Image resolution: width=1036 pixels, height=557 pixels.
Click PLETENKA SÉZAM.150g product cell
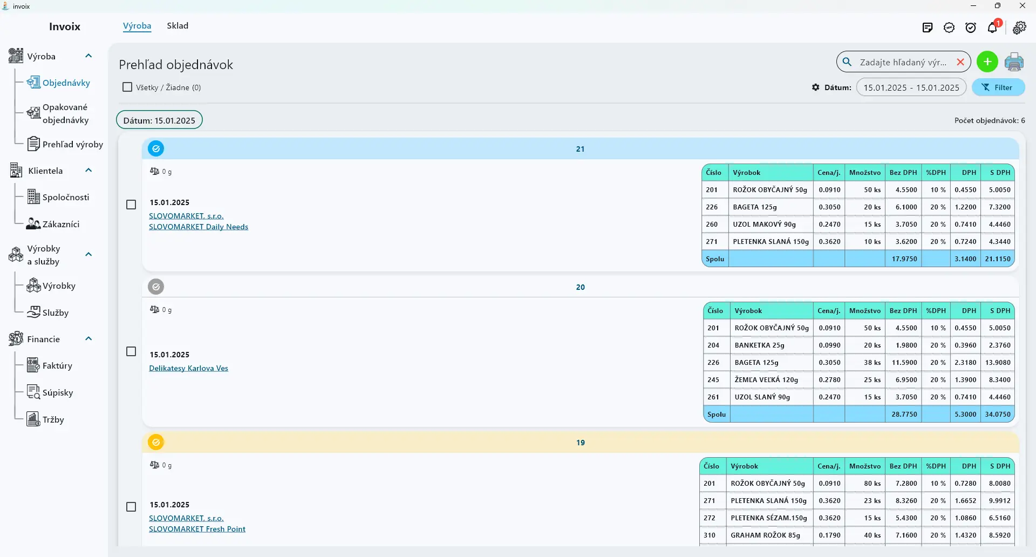tap(769, 518)
